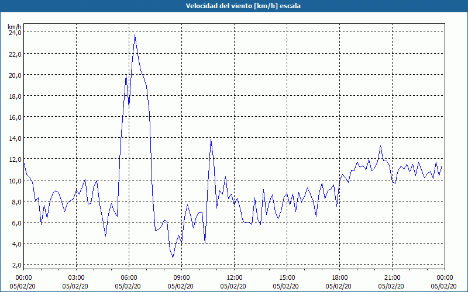Select the "22,0" value on the vertical axis
Viewport: 468px width, 292px height.
pyautogui.click(x=15, y=54)
